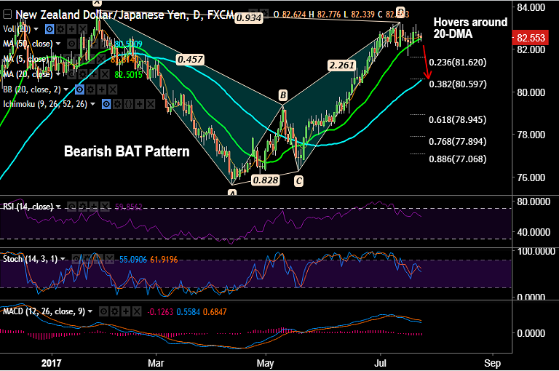559x371 pixels.
Task: Click plus icon on BB indicator row
Action: 102,89
